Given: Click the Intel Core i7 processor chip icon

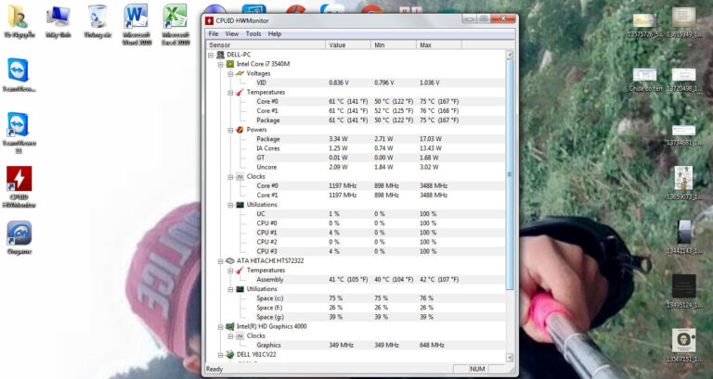Looking at the screenshot, I should click(230, 65).
